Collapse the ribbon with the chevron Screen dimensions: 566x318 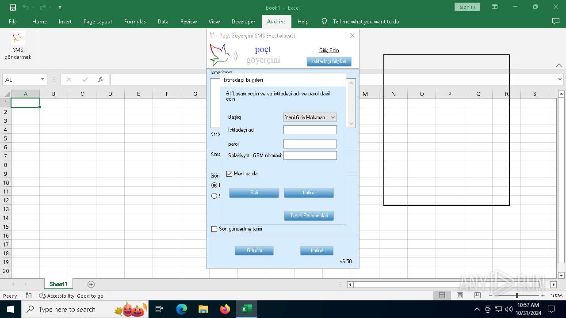point(559,65)
